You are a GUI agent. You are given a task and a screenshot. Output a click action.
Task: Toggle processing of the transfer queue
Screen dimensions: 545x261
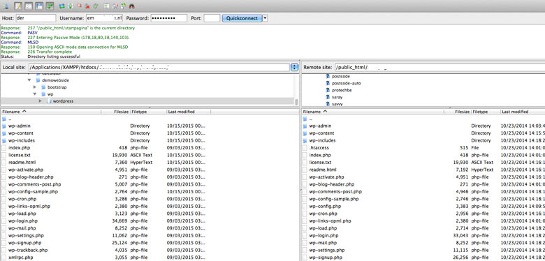coord(70,6)
